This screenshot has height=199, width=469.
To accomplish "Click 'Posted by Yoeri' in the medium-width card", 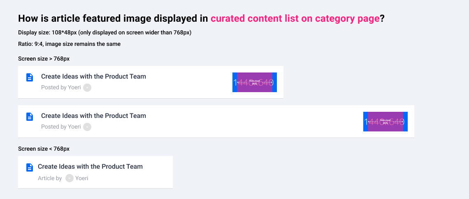I will (61, 88).
